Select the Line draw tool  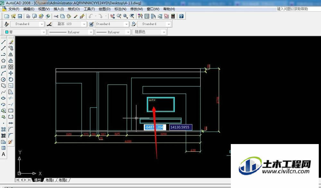[4, 42]
